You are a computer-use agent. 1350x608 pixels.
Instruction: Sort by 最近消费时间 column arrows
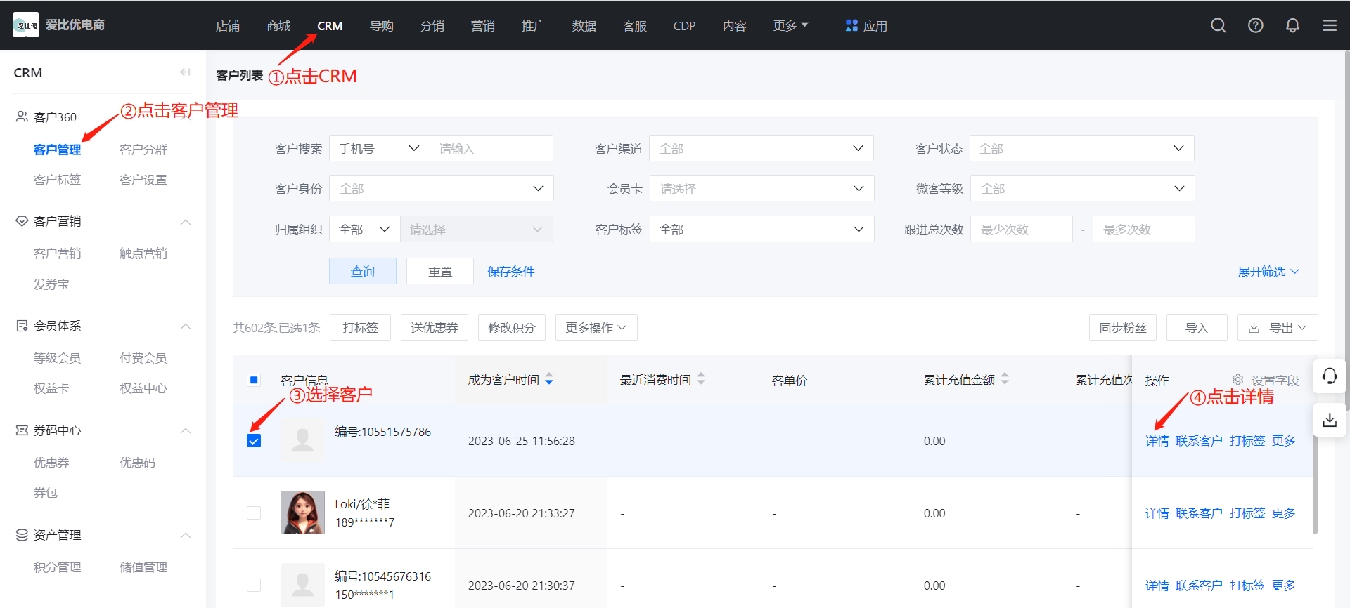701,379
